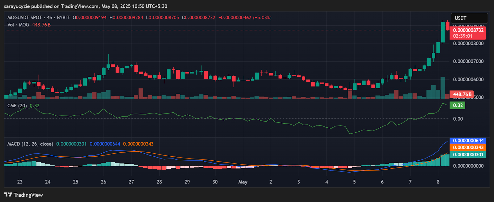Click the 8 date label on time axis
Screen dimensions: 494x202
(x=438, y=182)
